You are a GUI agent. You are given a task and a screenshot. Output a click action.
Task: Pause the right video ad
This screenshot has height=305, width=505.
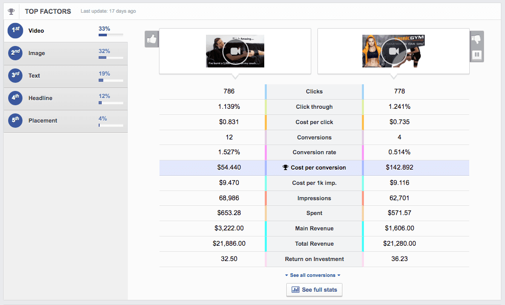pos(477,55)
